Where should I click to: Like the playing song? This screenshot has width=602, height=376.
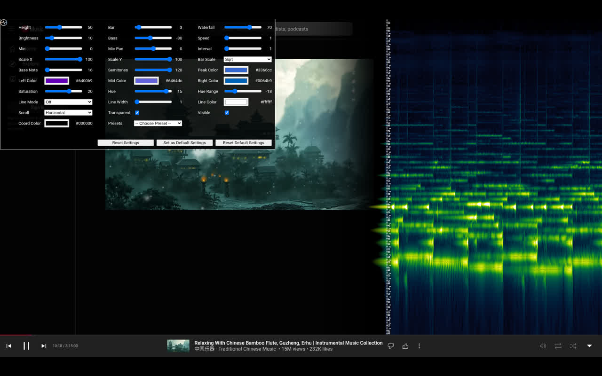405,345
